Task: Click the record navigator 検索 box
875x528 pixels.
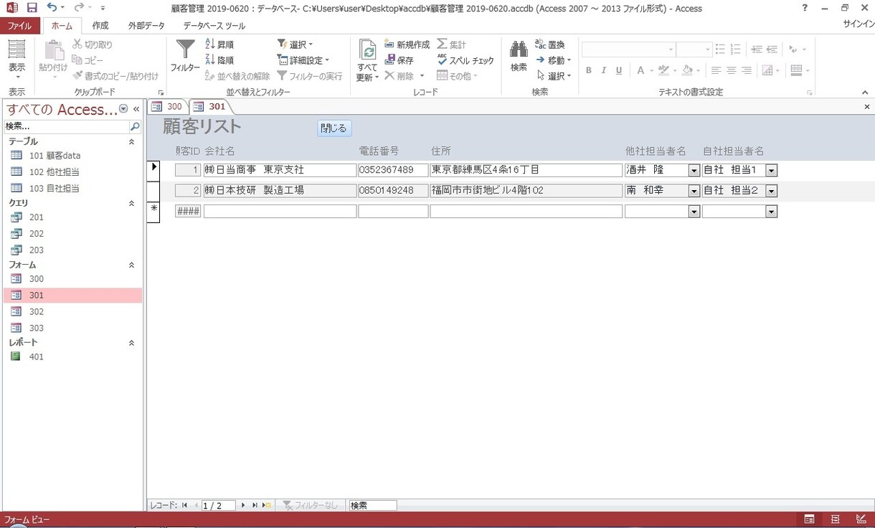Action: [372, 506]
